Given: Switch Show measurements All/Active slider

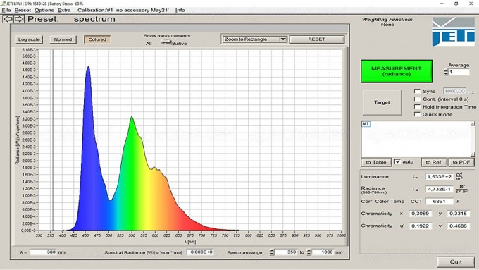Looking at the screenshot, I should click(166, 42).
